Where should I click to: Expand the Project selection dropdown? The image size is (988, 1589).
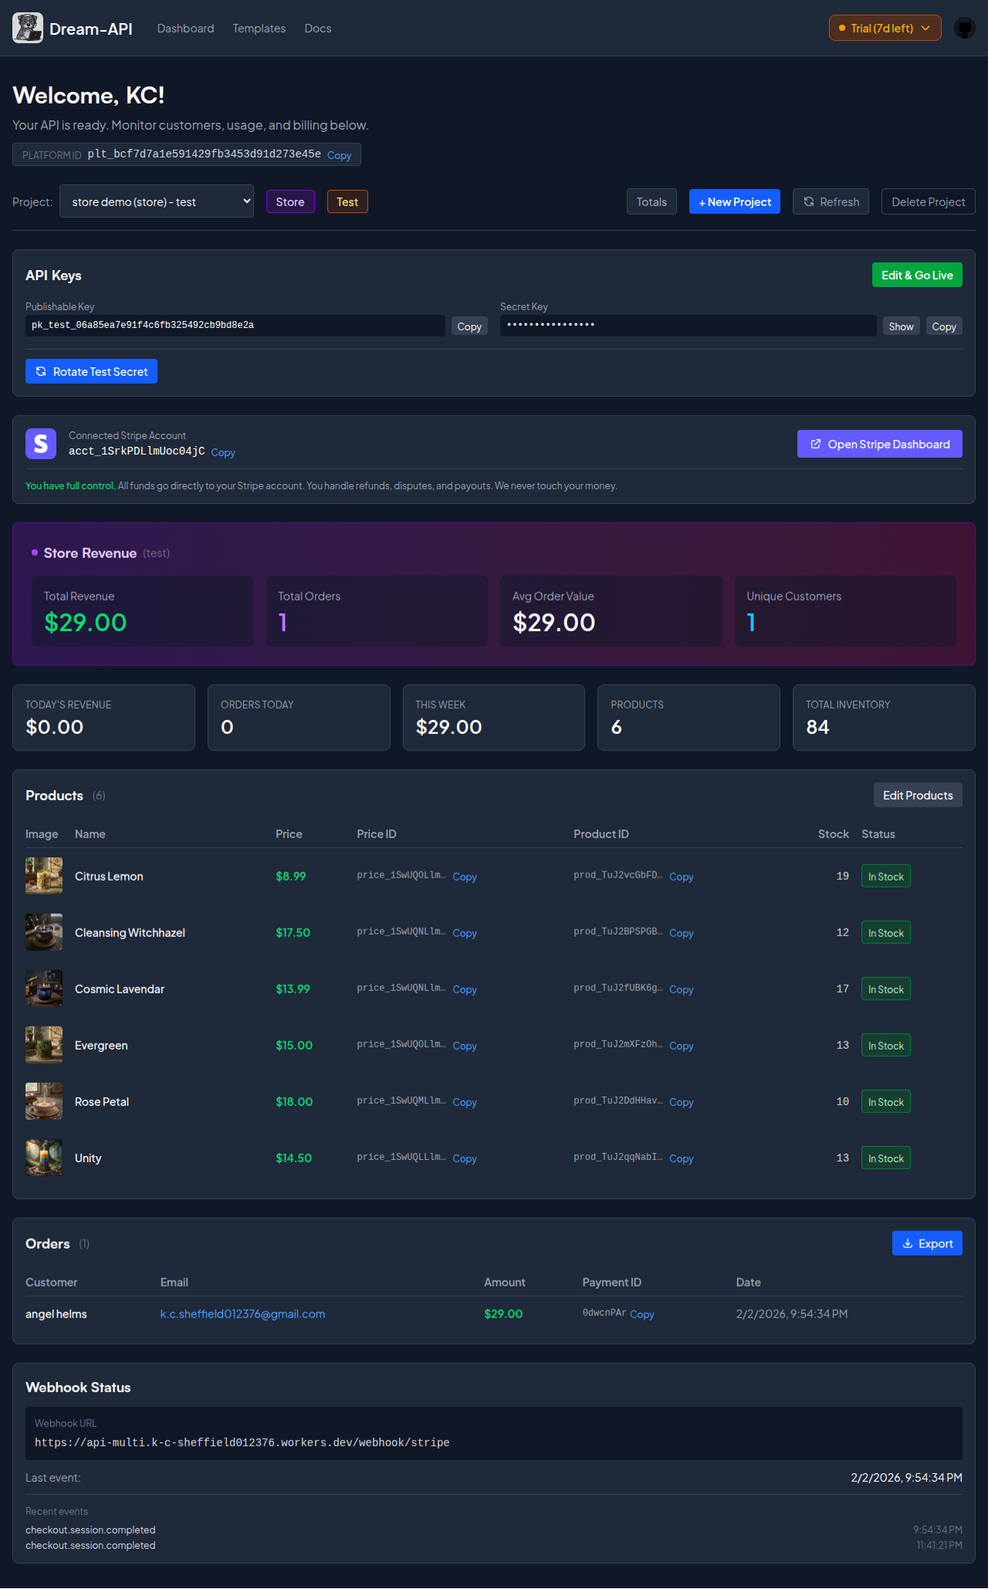(x=157, y=202)
